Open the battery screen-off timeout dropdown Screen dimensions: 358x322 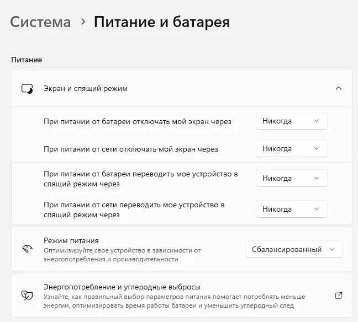point(291,121)
